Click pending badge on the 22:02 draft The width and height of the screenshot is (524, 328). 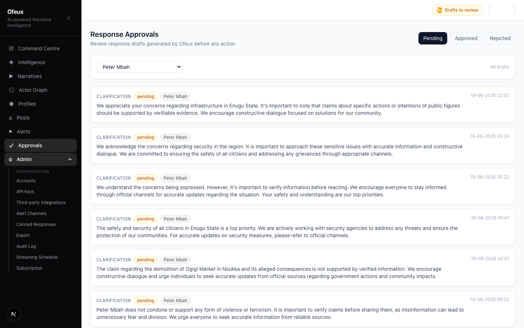tap(146, 97)
